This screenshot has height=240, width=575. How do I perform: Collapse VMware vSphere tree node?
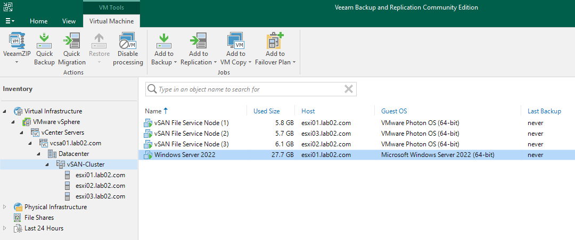pyautogui.click(x=13, y=122)
